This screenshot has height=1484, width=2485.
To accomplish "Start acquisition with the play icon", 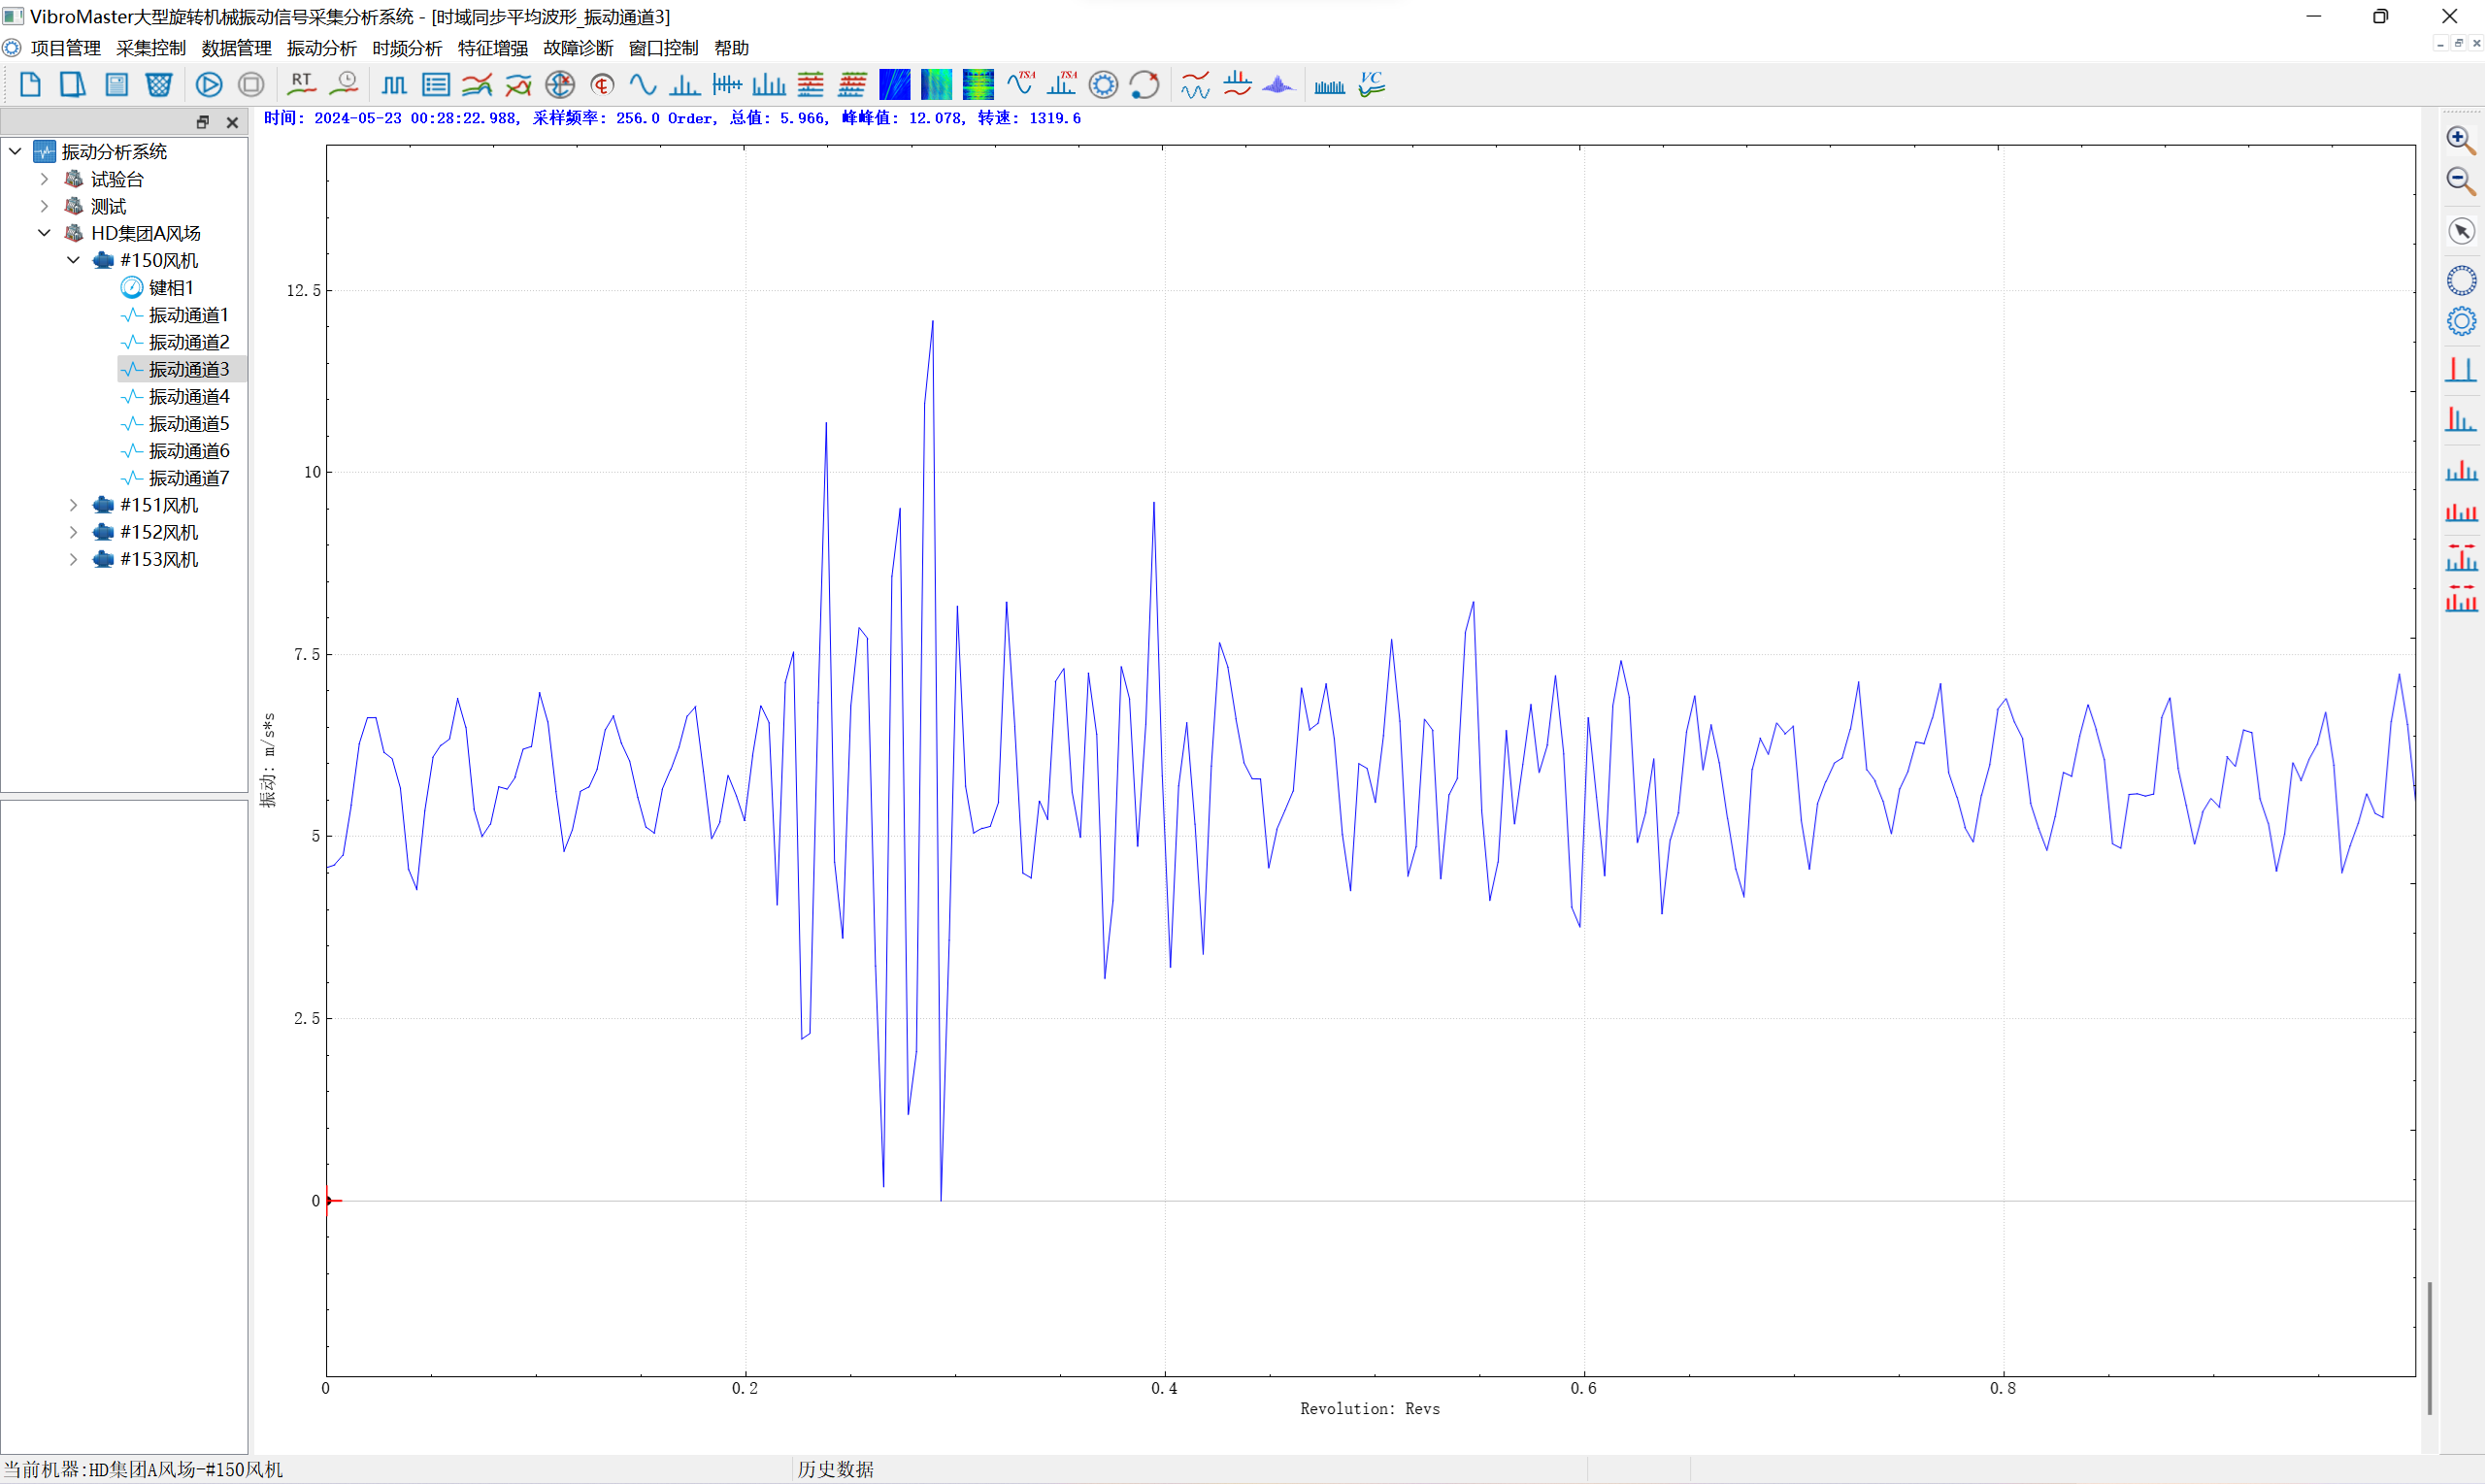I will click(209, 85).
